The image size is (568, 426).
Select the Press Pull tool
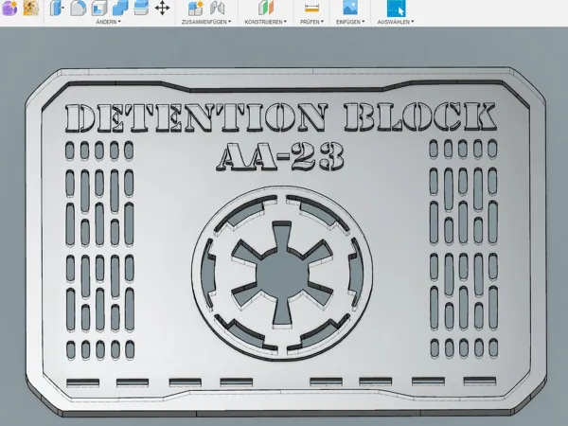pyautogui.click(x=57, y=8)
